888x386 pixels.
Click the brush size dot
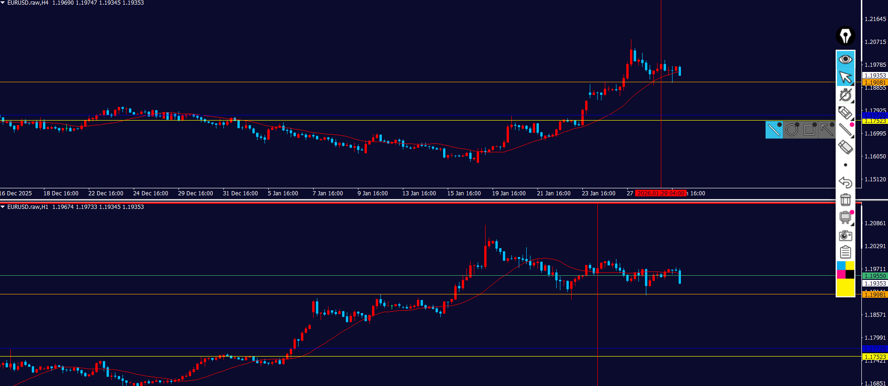845,165
